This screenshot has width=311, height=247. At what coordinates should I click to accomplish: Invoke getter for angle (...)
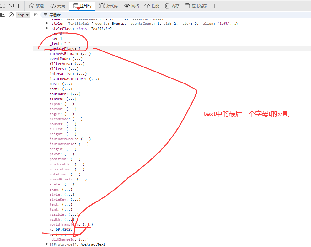[69, 114]
